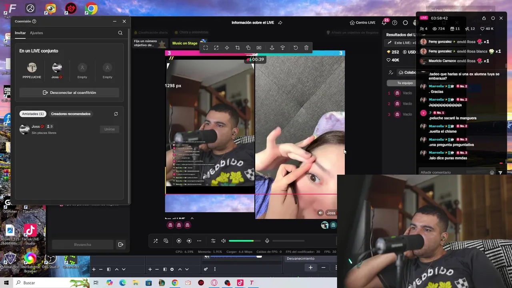Open the help question mark in top bar
This screenshot has height=288, width=512.
coord(395,23)
